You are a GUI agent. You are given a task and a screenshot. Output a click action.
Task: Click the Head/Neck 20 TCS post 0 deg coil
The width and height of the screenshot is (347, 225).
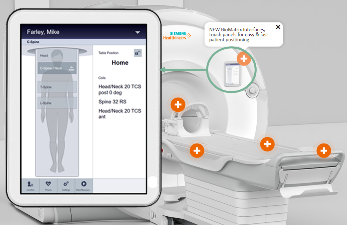point(120,89)
